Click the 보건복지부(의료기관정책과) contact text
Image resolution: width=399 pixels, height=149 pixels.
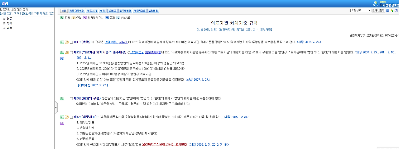click(374, 36)
